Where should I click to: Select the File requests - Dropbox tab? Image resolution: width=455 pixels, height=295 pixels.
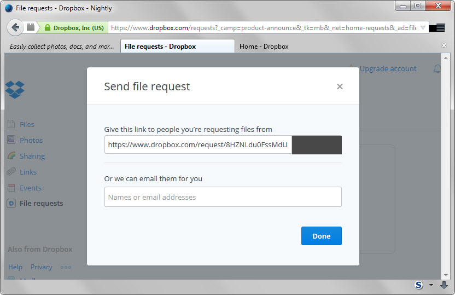tap(178, 47)
